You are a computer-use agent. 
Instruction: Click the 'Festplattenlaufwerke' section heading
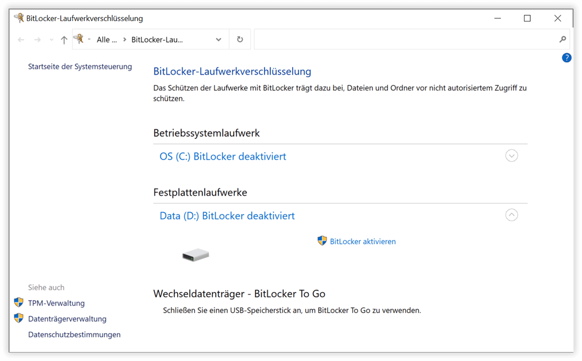200,193
